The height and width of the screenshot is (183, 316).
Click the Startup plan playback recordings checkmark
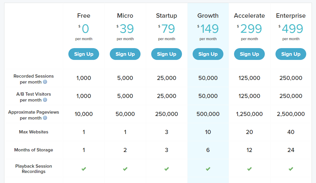167,169
